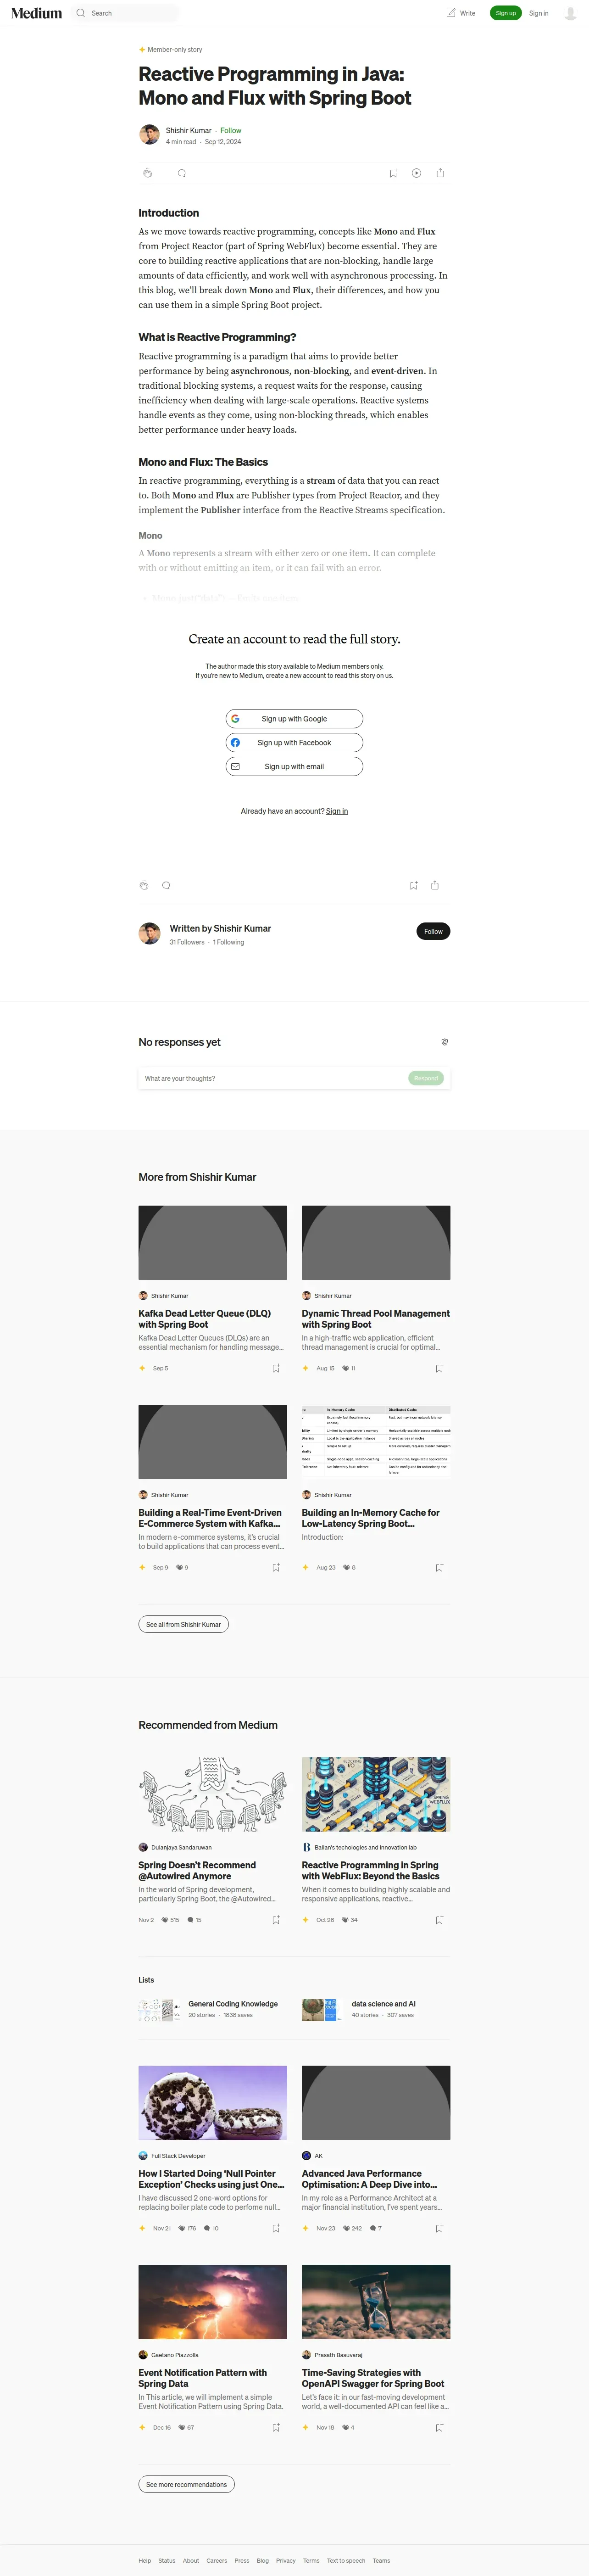Open author Dulanjaya Sandaruwan profile

pyautogui.click(x=181, y=1847)
